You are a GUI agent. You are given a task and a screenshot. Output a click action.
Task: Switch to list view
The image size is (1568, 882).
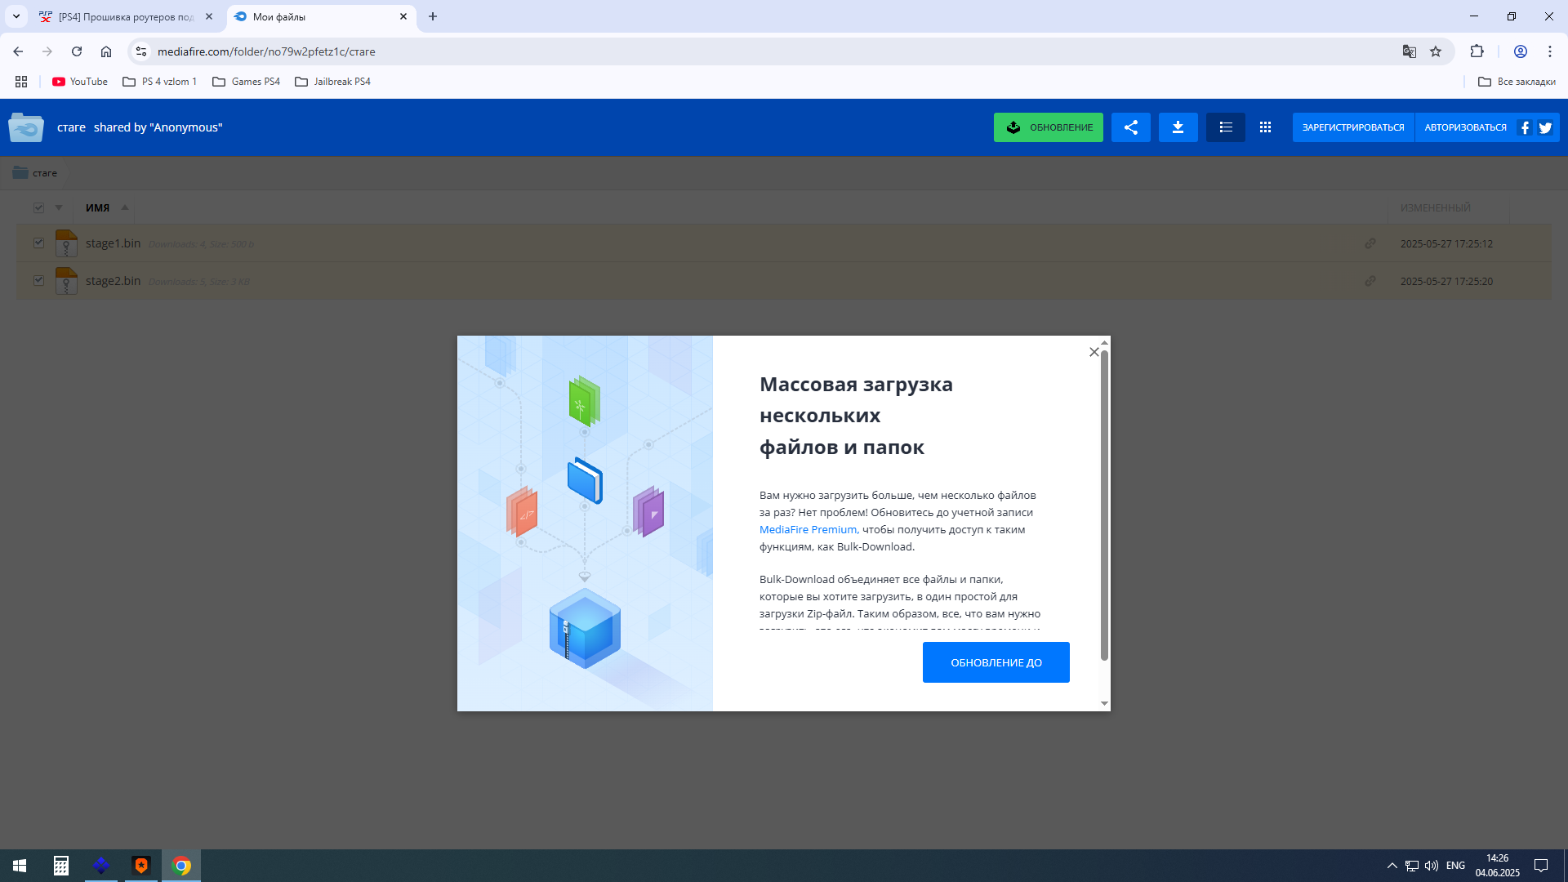[1225, 127]
